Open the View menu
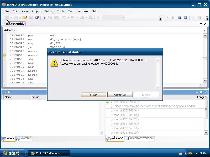Viewport: 210px width, 157px height. (x=25, y=11)
